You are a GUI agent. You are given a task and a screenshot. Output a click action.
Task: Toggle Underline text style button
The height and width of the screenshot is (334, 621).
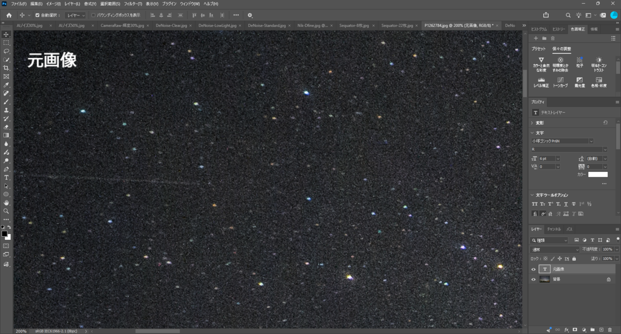coord(566,204)
